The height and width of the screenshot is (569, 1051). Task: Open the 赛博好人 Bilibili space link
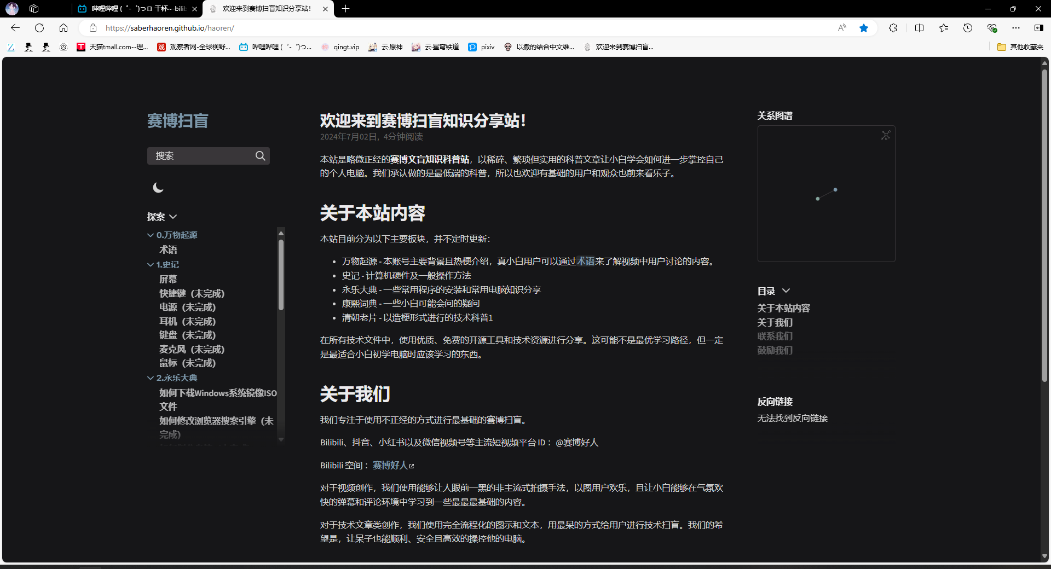click(391, 465)
